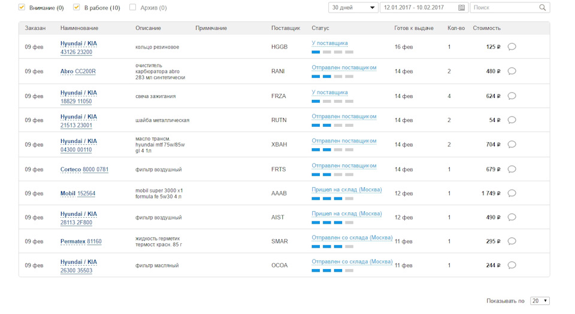Image resolution: width=575 pixels, height=314 pixels.
Task: Open part number 18829 11050 link
Action: pyautogui.click(x=76, y=101)
